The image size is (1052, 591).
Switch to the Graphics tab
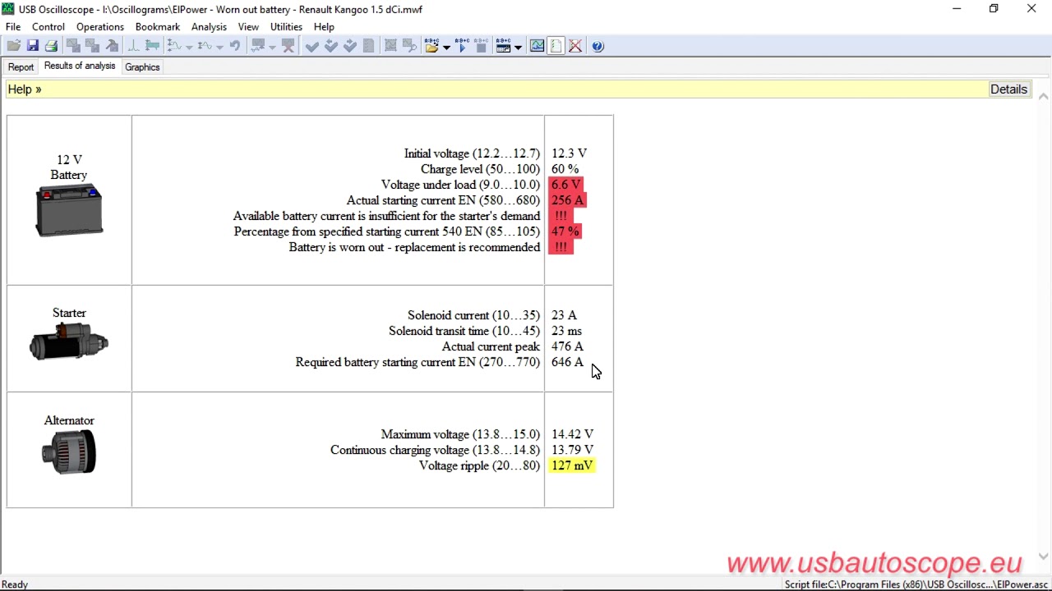pos(142,67)
